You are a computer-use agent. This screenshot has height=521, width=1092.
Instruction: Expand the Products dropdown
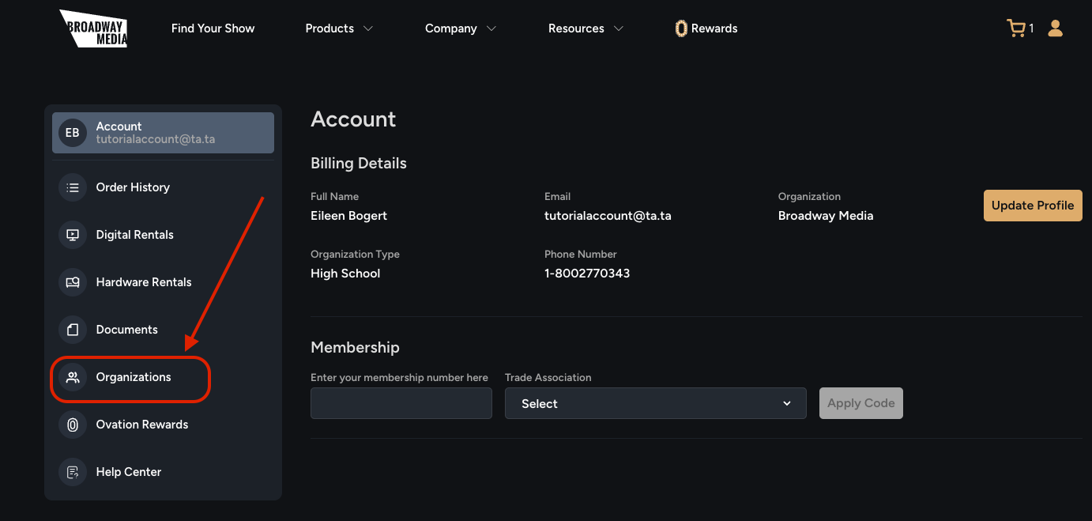coord(338,28)
